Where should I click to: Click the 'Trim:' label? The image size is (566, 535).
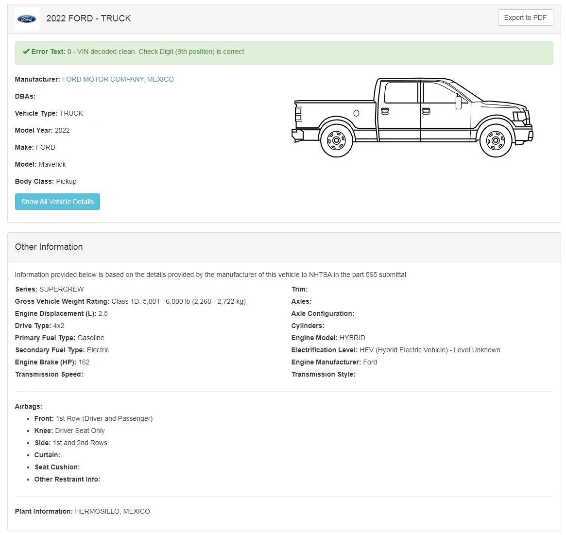(x=300, y=289)
